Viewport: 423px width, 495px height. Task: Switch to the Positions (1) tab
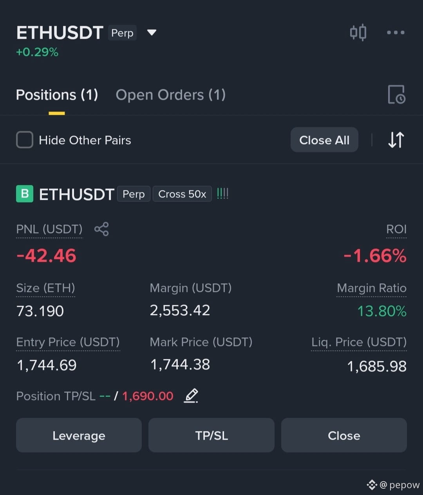click(x=57, y=95)
